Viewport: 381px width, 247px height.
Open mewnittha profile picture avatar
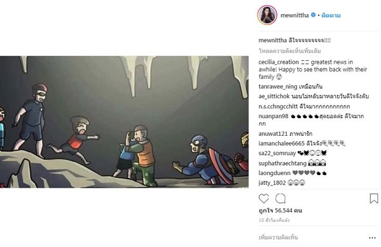(x=267, y=15)
